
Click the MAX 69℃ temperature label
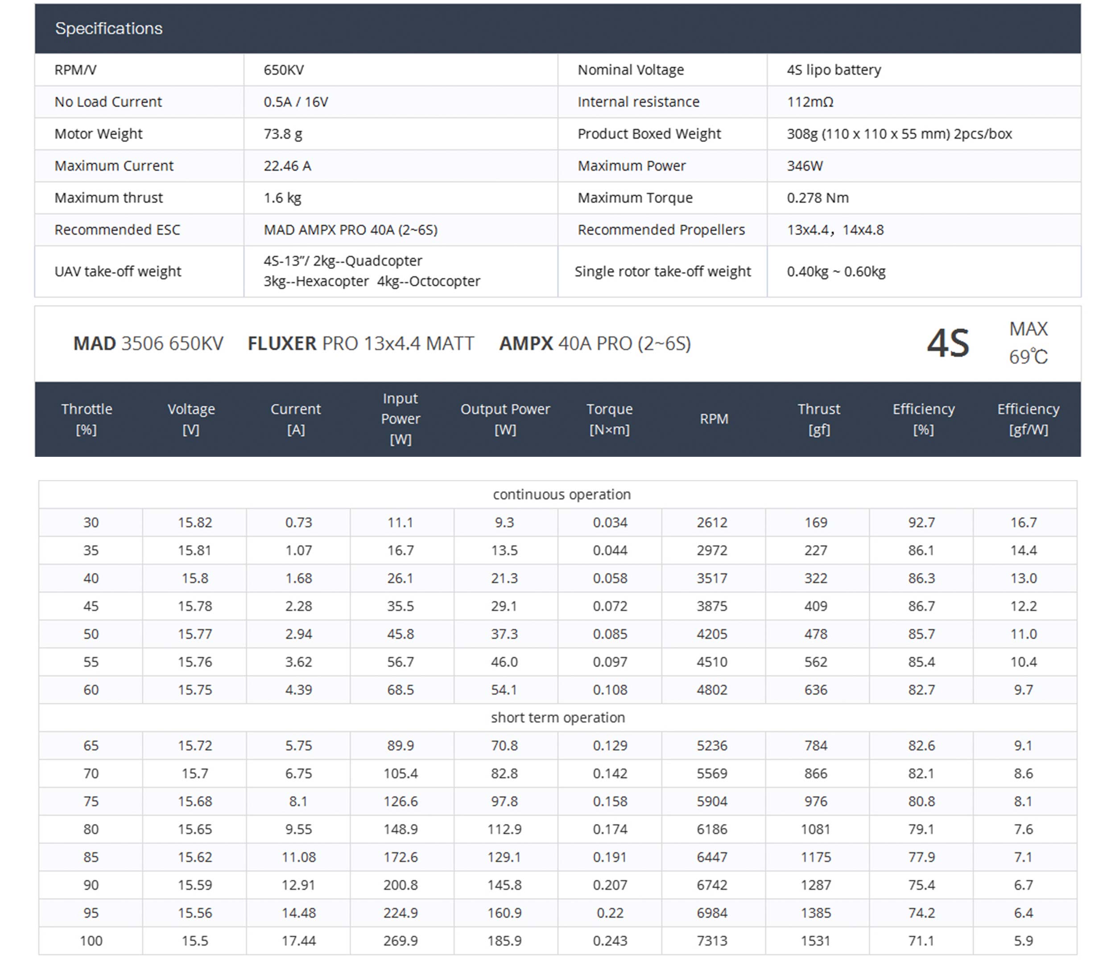coord(1028,343)
